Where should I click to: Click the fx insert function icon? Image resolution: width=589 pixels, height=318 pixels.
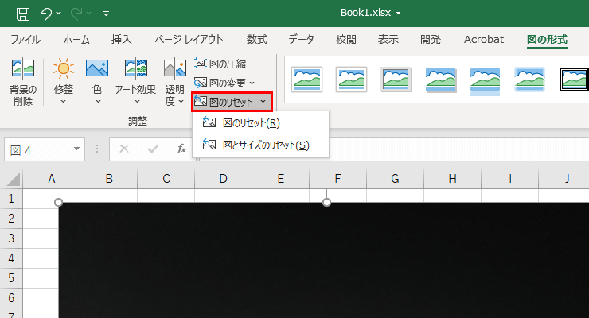tap(181, 149)
